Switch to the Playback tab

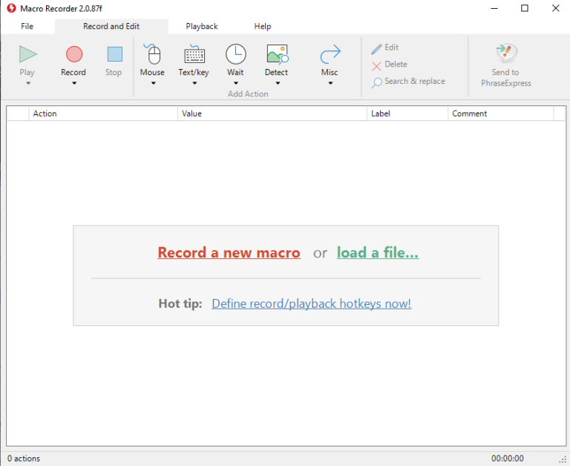point(202,26)
